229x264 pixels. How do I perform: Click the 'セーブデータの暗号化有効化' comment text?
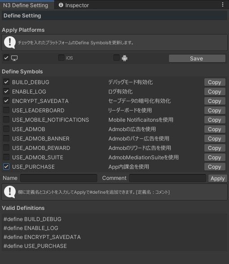click(139, 101)
